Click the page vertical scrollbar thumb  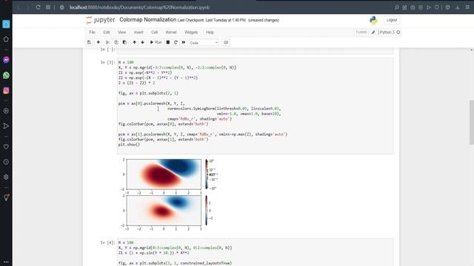coord(472,122)
